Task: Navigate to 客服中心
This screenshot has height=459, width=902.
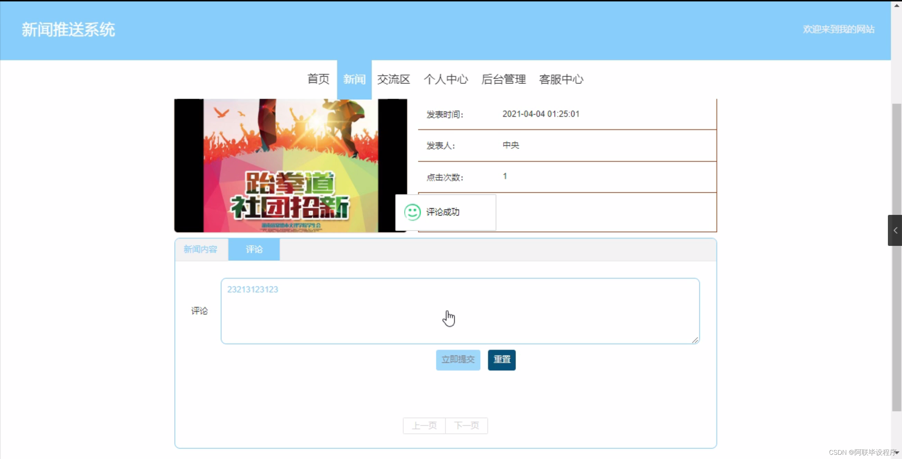Action: pyautogui.click(x=561, y=79)
